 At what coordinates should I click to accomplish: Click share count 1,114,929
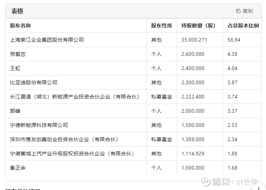[193, 154]
